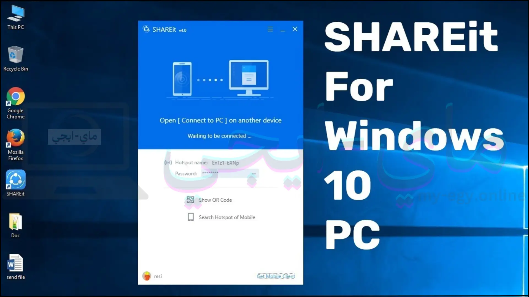Viewport: 529px width, 297px height.
Task: Click the password visibility toggle dropdown
Action: [254, 174]
